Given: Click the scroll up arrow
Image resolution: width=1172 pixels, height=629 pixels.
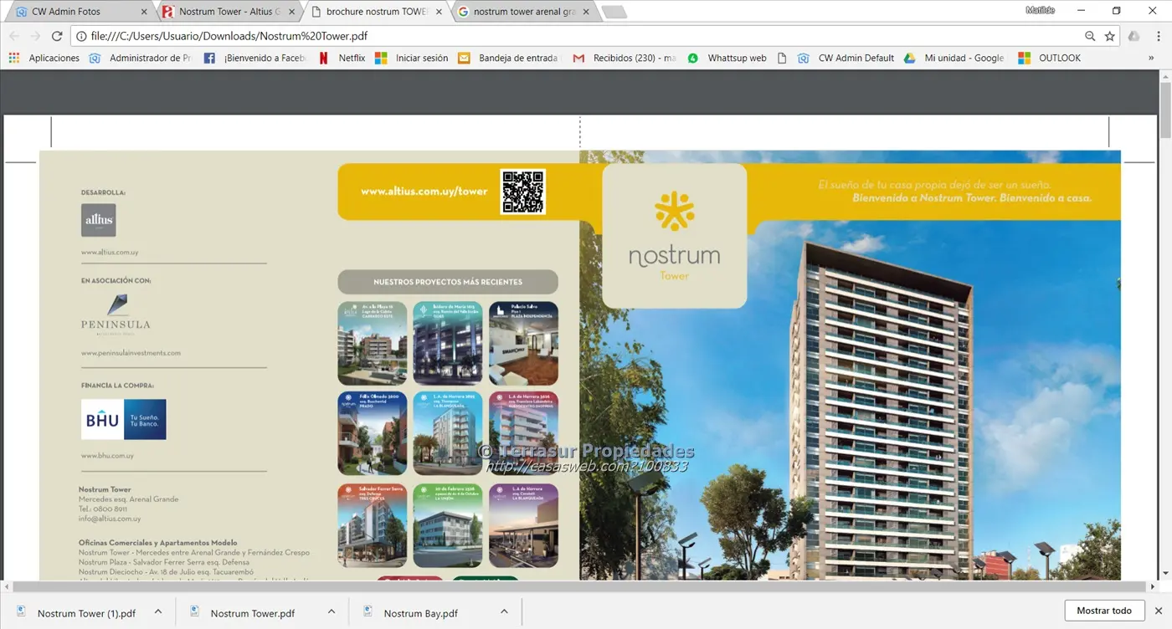Looking at the screenshot, I should [1165, 77].
